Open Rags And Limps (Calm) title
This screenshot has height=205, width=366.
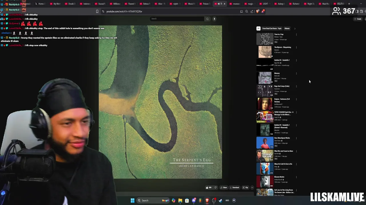(282, 86)
